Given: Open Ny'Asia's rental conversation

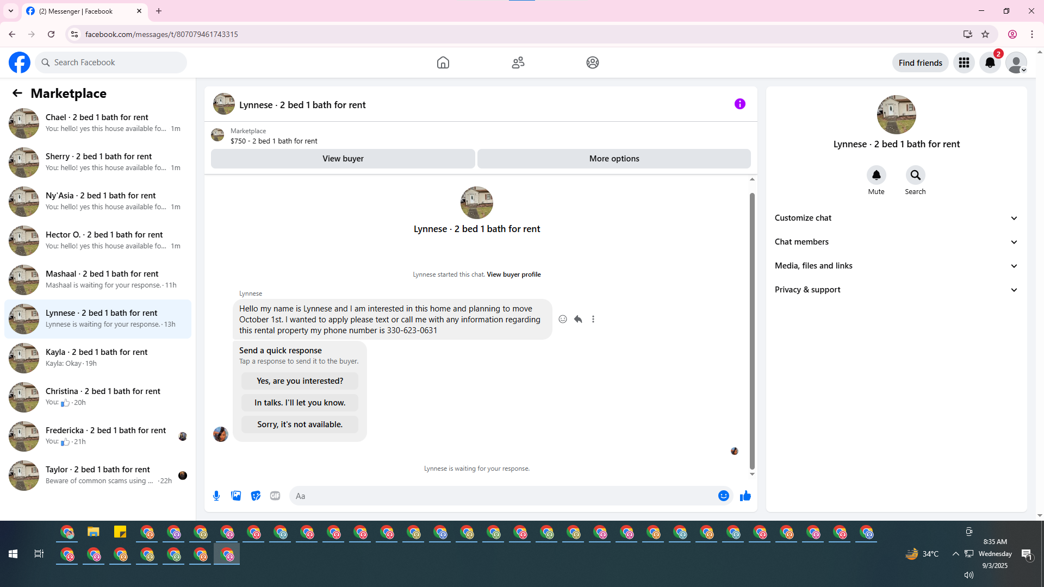Looking at the screenshot, I should (98, 202).
